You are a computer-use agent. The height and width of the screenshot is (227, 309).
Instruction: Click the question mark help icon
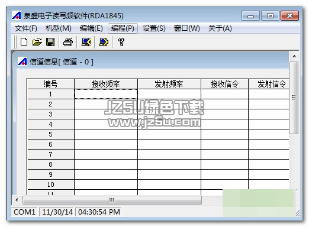pyautogui.click(x=121, y=42)
